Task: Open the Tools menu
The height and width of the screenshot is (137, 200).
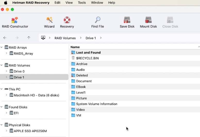Action: coord(82,3)
